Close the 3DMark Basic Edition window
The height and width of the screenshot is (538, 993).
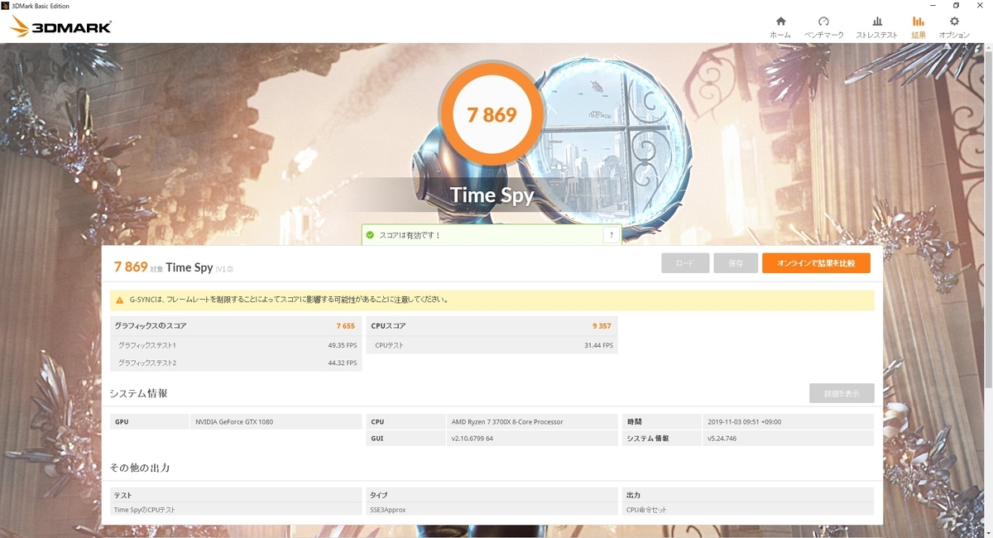pos(981,5)
